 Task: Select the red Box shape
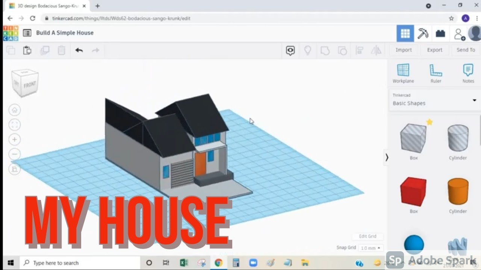tap(413, 191)
